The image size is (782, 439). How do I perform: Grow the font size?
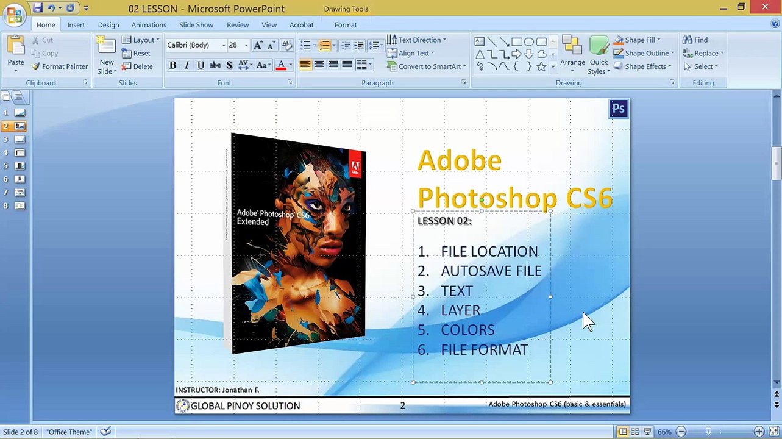click(x=258, y=45)
